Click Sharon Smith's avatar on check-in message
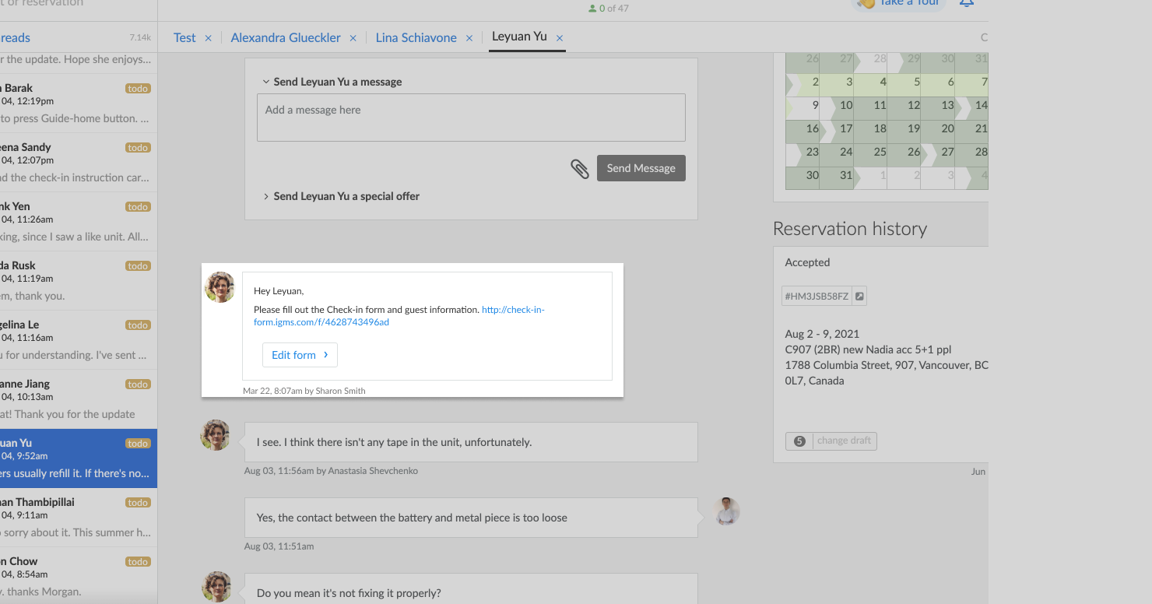1152x604 pixels. coord(220,287)
